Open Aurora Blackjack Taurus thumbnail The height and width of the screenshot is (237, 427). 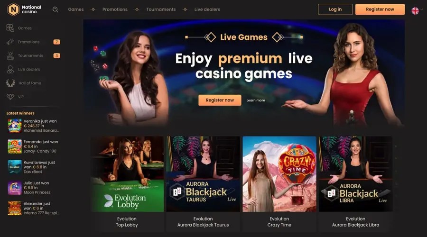[203, 174]
